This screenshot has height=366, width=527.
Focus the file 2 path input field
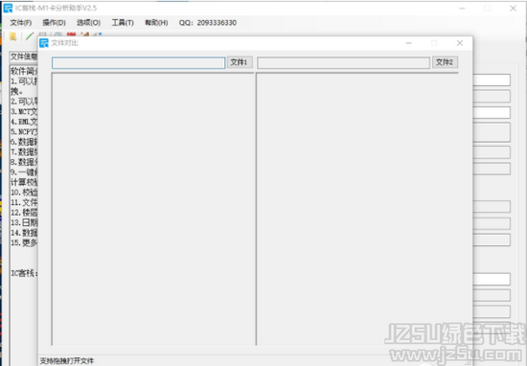pyautogui.click(x=343, y=63)
